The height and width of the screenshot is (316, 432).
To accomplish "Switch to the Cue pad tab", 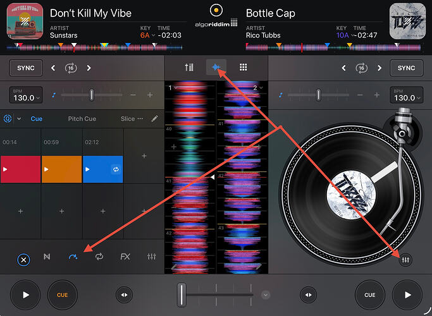I will [x=37, y=119].
